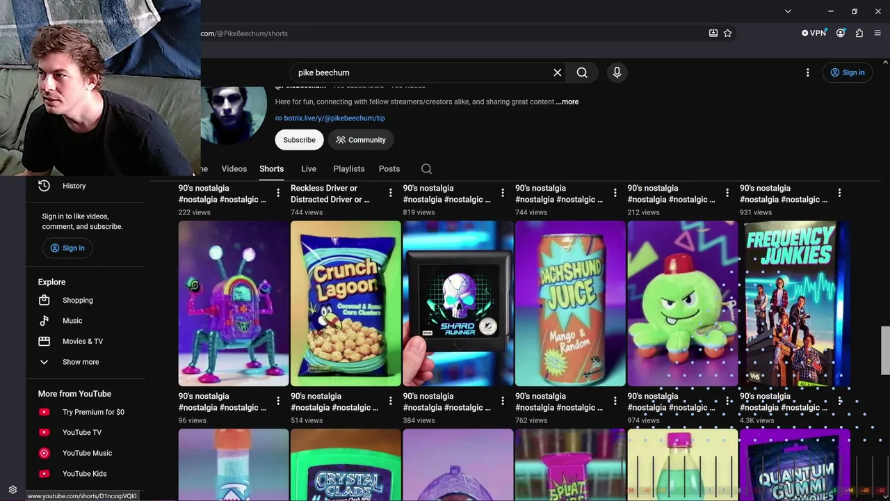Open the browser profile icon

(841, 33)
